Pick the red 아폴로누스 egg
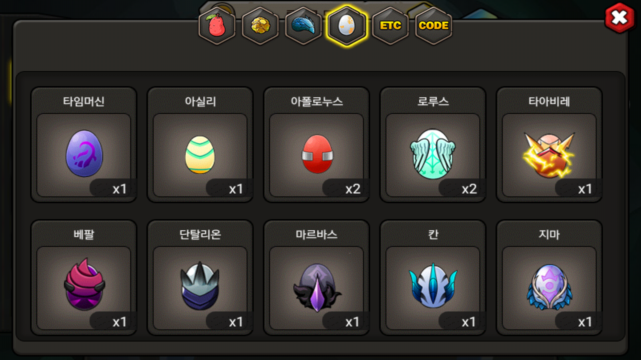The image size is (641, 360). (317, 154)
